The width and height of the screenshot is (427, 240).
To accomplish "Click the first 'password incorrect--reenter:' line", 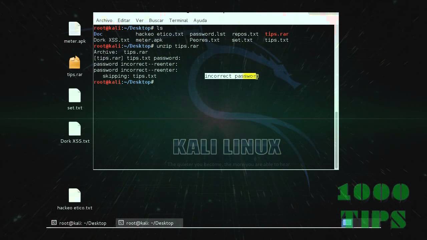I will [136, 64].
